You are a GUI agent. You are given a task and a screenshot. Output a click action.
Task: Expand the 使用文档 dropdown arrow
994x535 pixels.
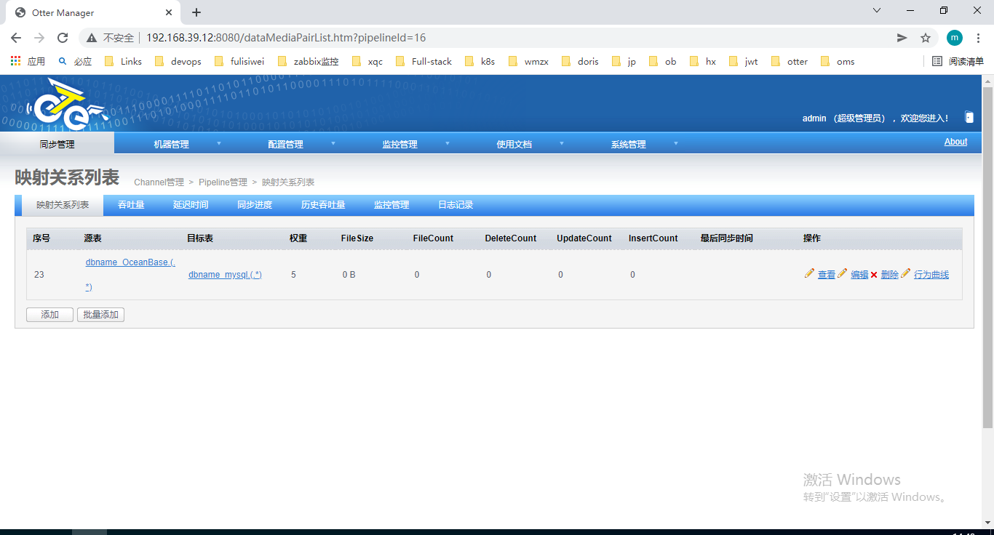pos(561,143)
